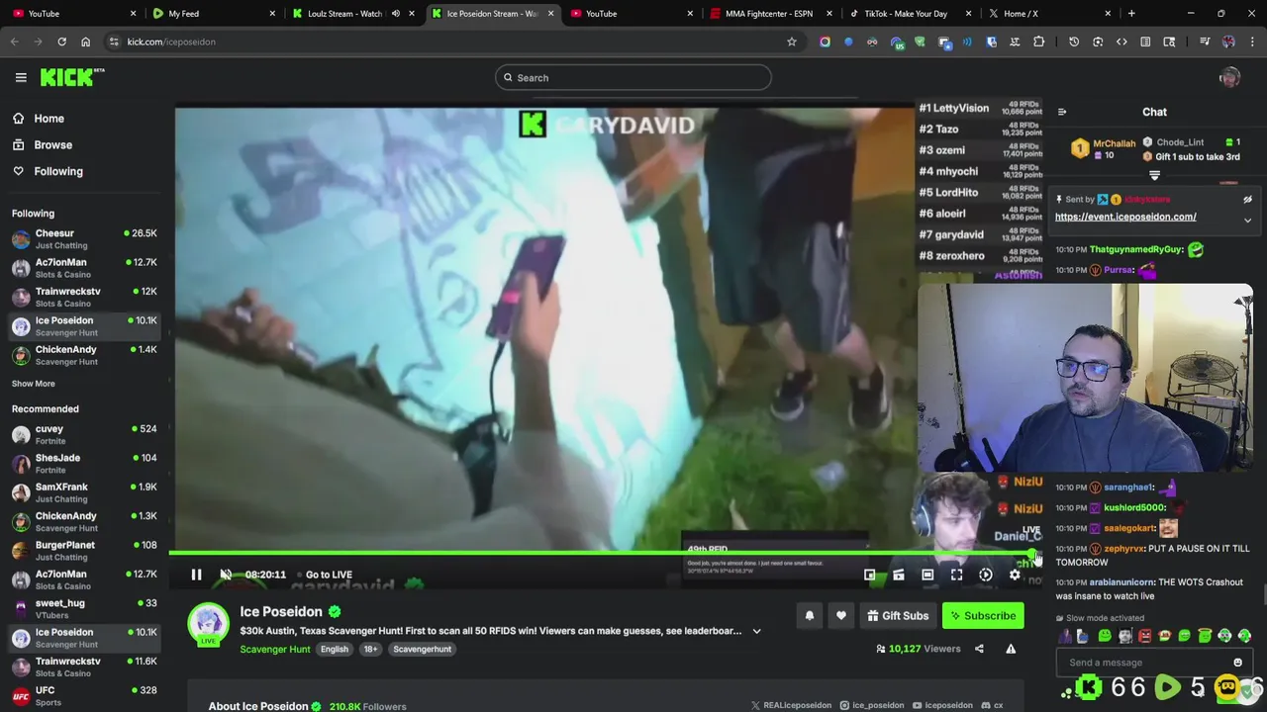Toggle theater mode on the player
This screenshot has width=1267, height=712.
[x=927, y=575]
